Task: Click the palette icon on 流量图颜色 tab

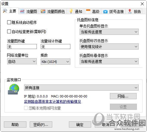Action: click(x=43, y=11)
